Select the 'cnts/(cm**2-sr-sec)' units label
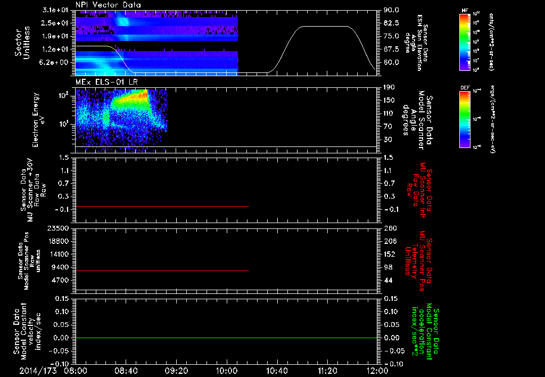The height and width of the screenshot is (377, 545). coord(491,42)
